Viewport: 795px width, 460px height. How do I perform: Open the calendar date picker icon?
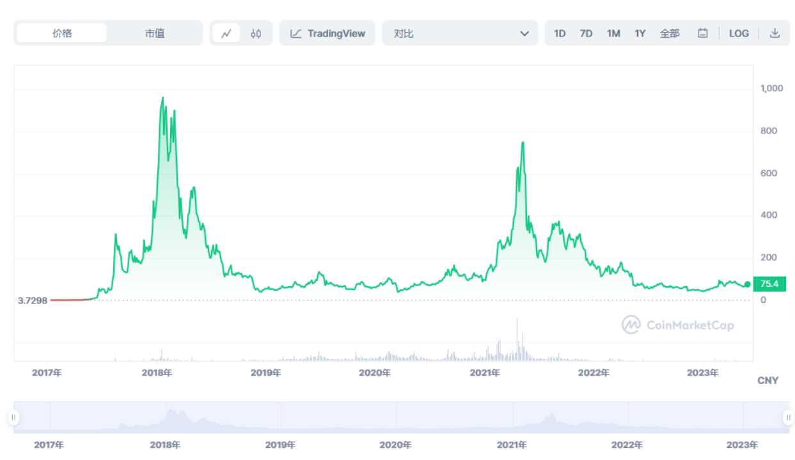[702, 33]
